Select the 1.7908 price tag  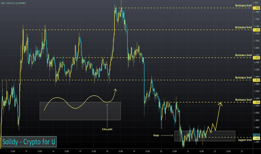[257, 8]
